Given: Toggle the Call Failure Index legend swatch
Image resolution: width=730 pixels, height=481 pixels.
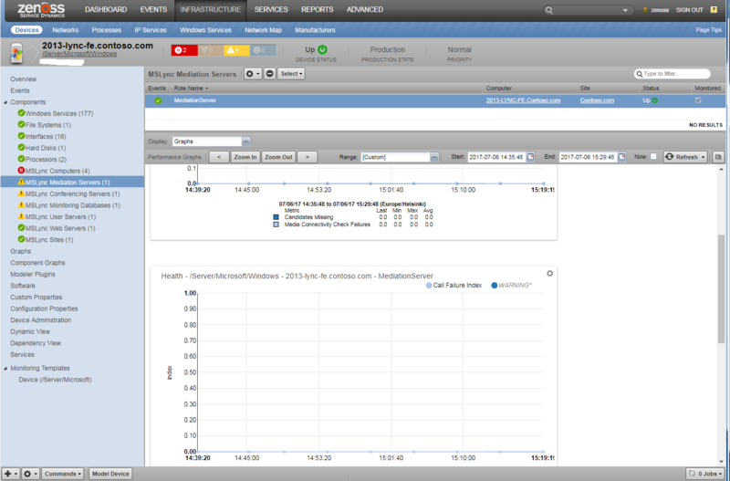Looking at the screenshot, I should 429,286.
